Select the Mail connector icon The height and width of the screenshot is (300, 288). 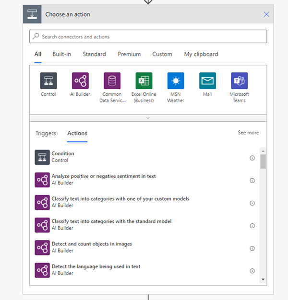click(x=207, y=81)
